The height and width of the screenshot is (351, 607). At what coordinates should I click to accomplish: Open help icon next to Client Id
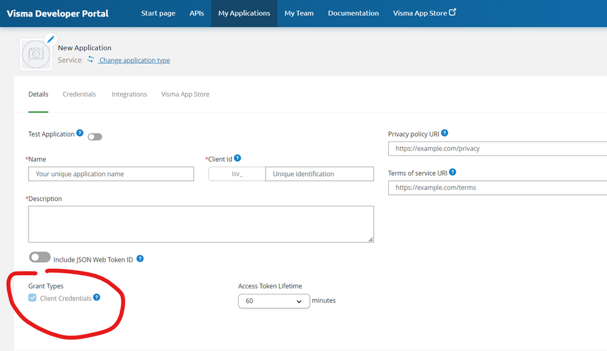(238, 158)
